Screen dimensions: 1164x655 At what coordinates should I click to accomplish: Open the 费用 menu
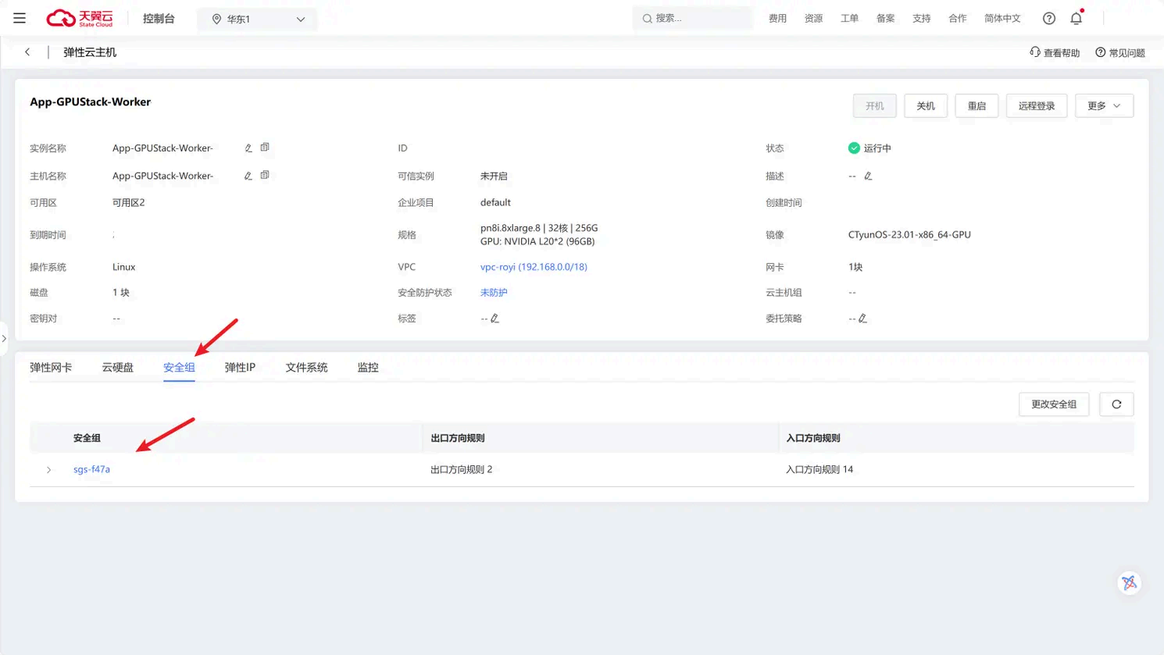pyautogui.click(x=777, y=19)
